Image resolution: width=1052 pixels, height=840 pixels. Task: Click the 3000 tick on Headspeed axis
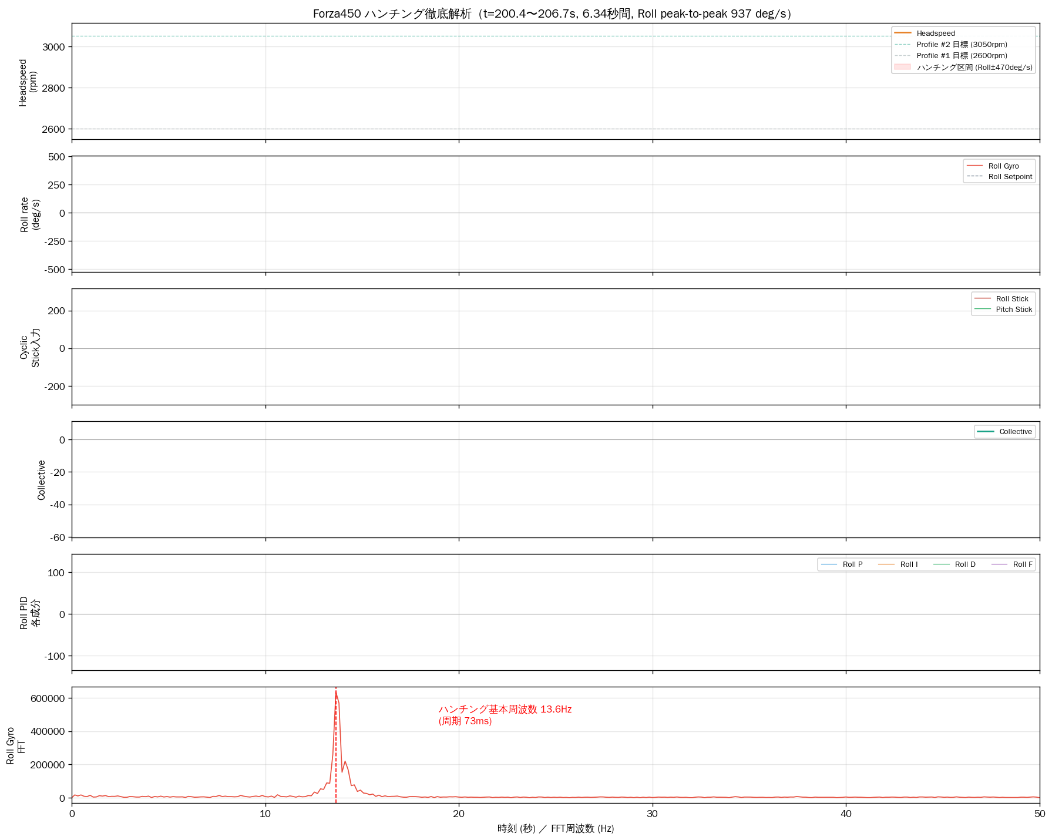coord(53,47)
